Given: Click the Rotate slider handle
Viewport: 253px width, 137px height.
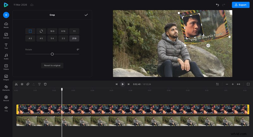Looking at the screenshot, I should pos(52,54).
